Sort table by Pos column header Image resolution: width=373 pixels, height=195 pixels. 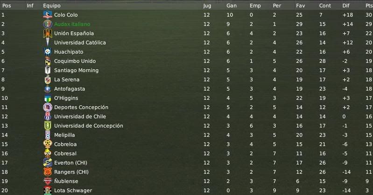point(7,6)
